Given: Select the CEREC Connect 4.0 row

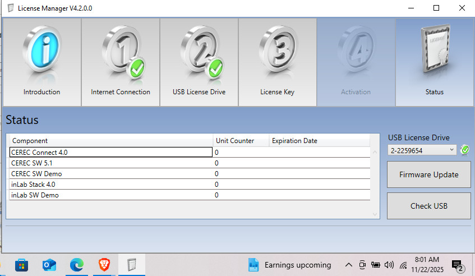Looking at the screenshot, I should pos(190,152).
